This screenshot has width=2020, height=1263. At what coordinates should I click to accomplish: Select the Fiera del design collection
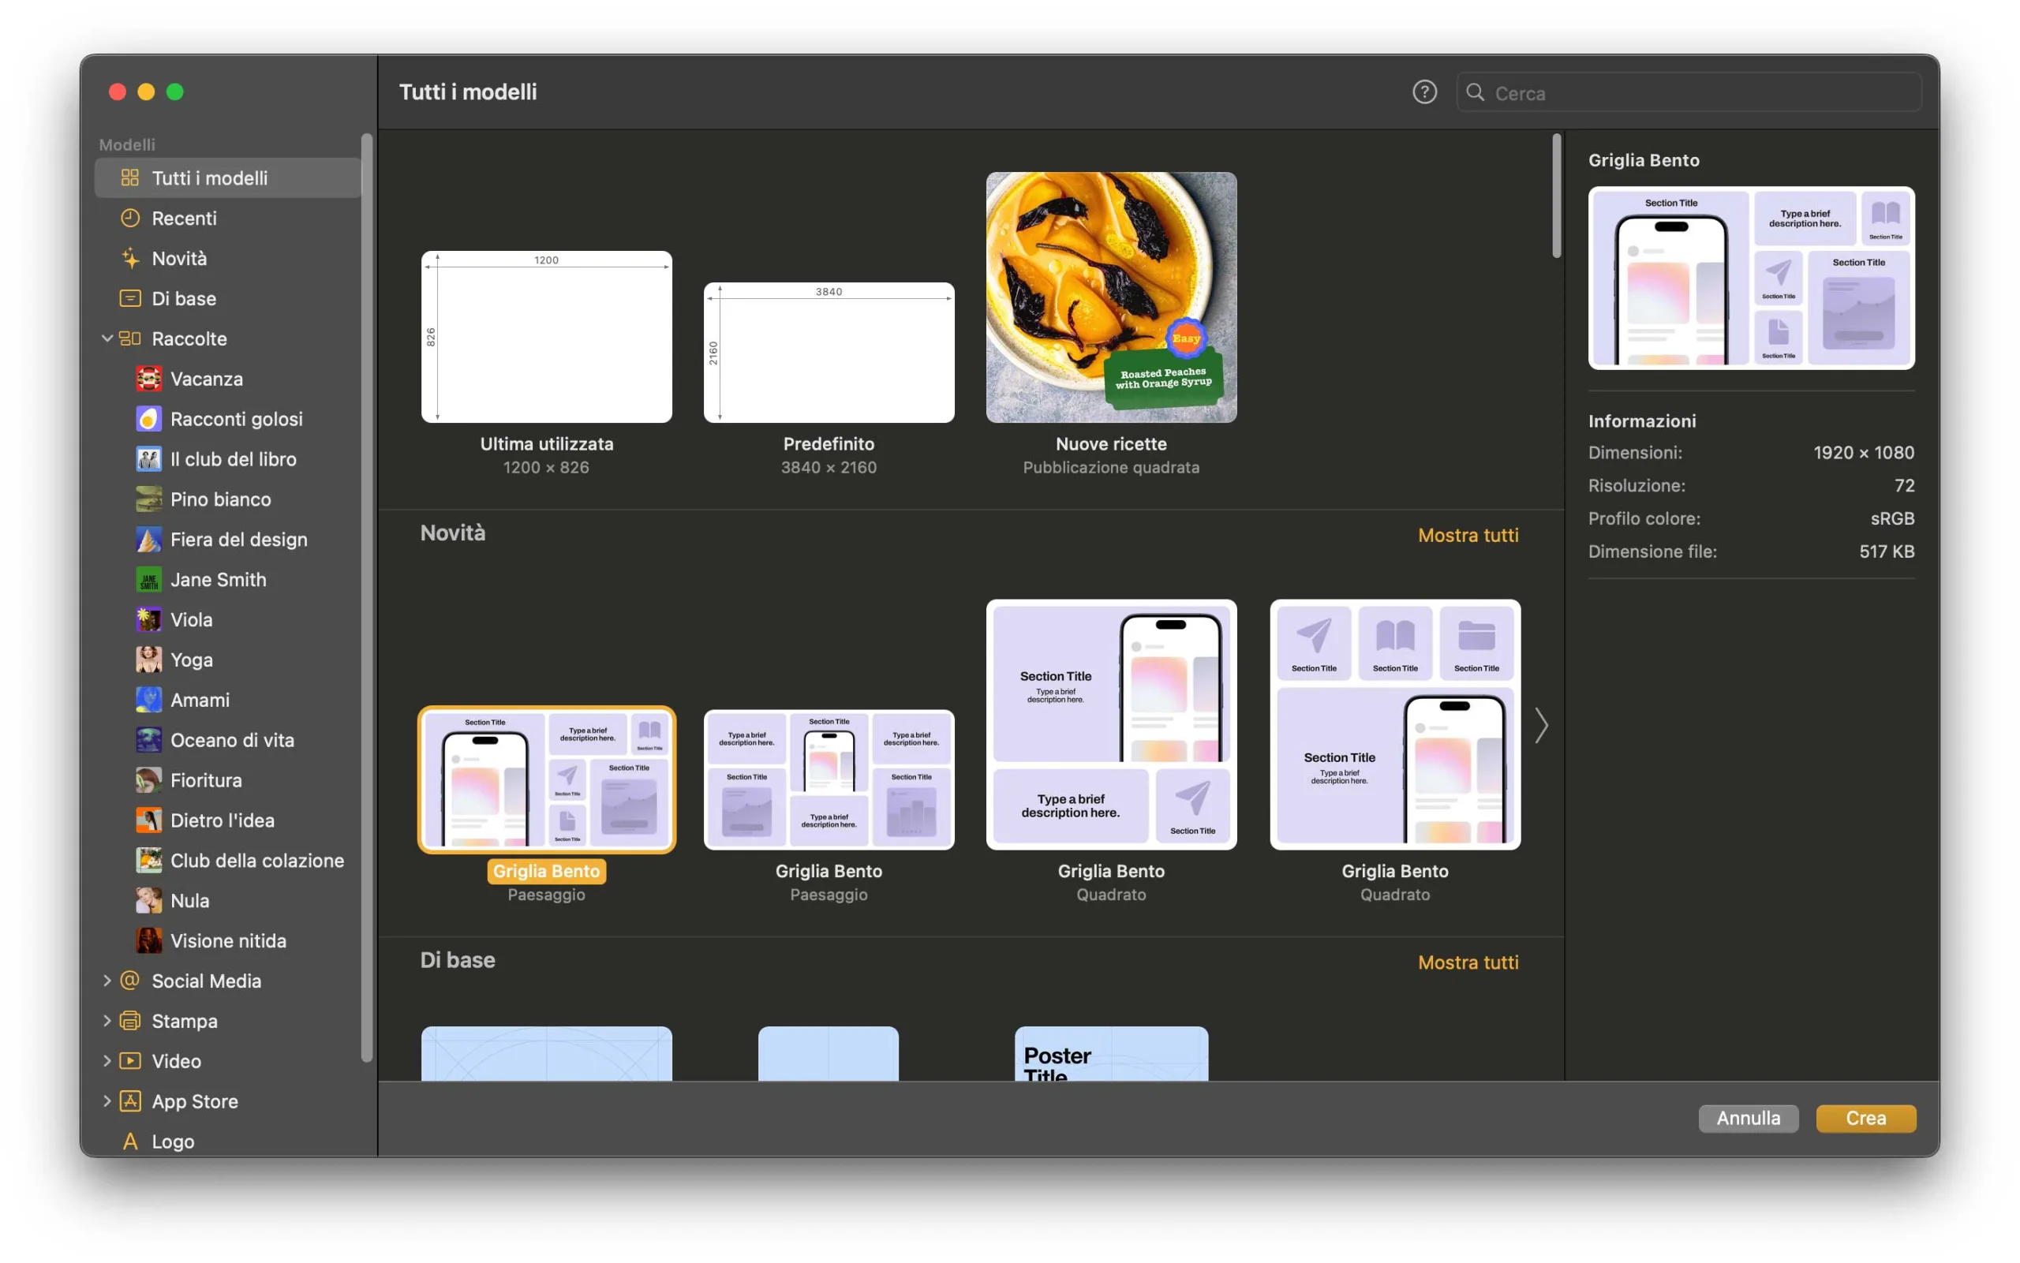[x=238, y=539]
